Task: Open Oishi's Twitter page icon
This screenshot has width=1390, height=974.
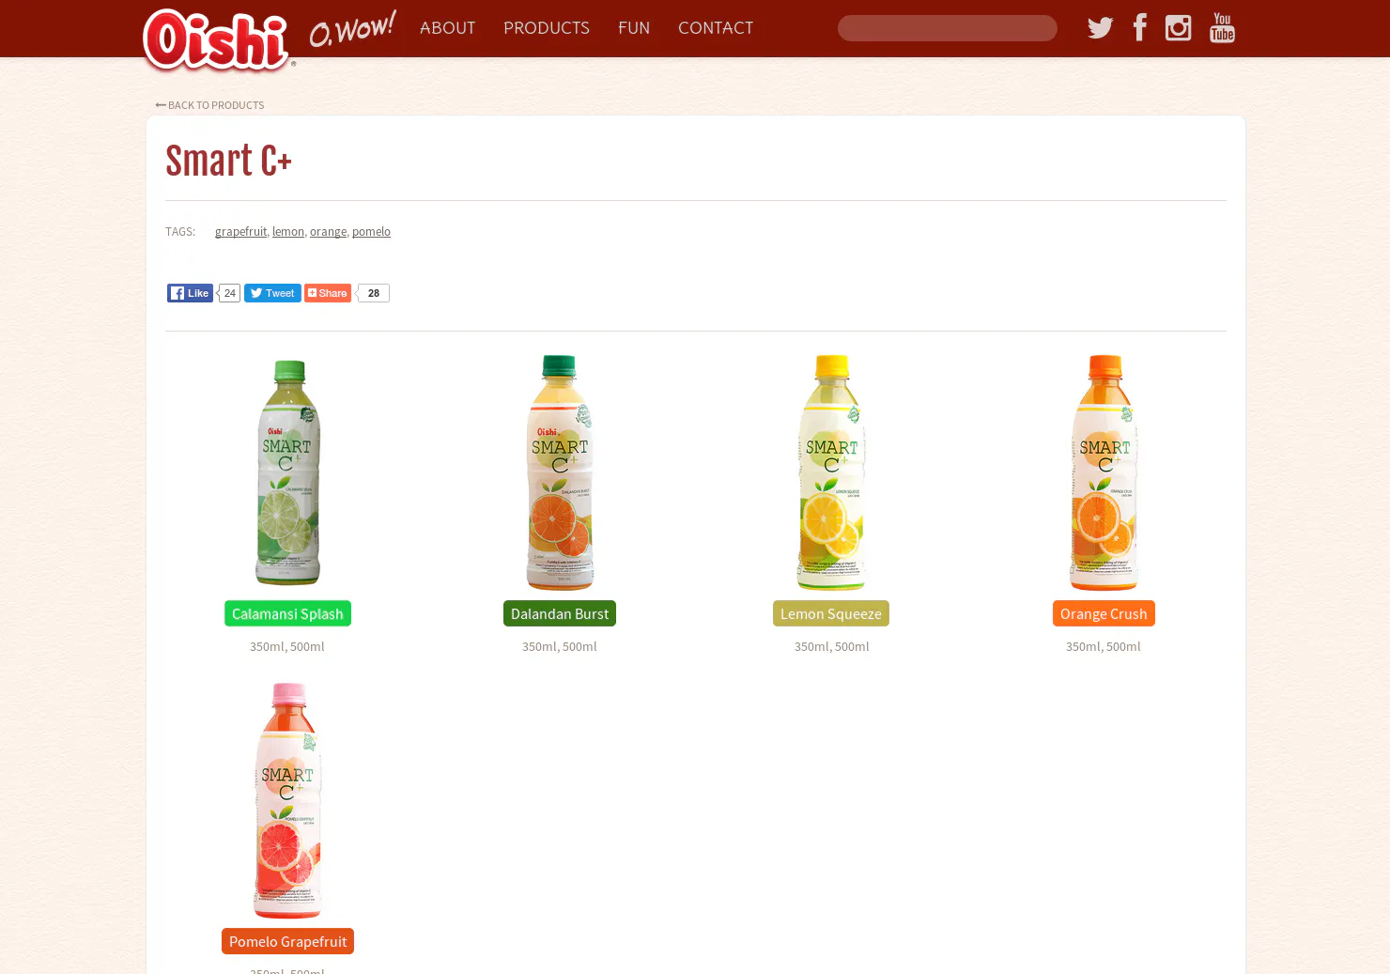Action: 1100,28
